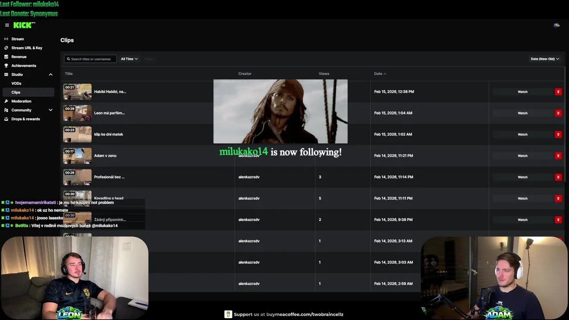Click the search titles or usernames field
Screen dimensions: 569x320
[x=90, y=59]
